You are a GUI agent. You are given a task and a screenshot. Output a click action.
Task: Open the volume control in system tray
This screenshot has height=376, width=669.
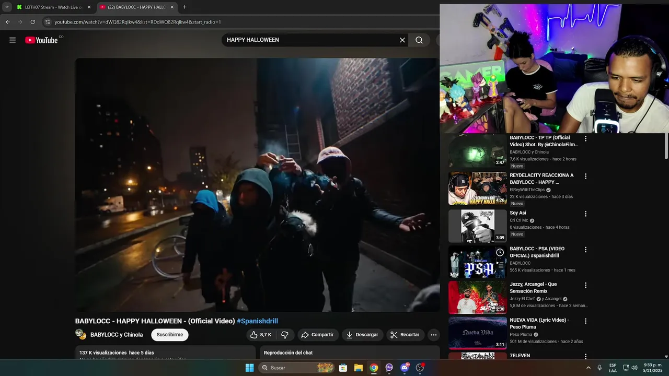(635, 368)
